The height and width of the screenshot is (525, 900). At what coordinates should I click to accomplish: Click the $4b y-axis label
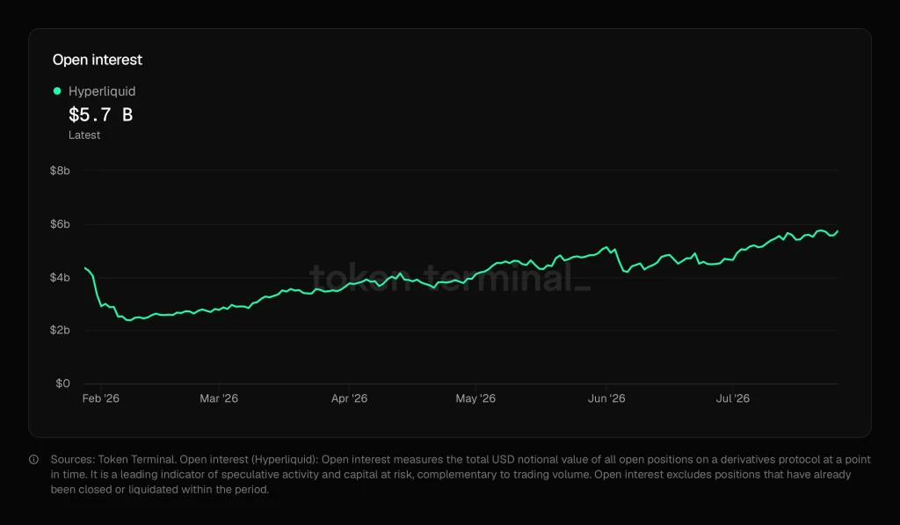pos(60,277)
